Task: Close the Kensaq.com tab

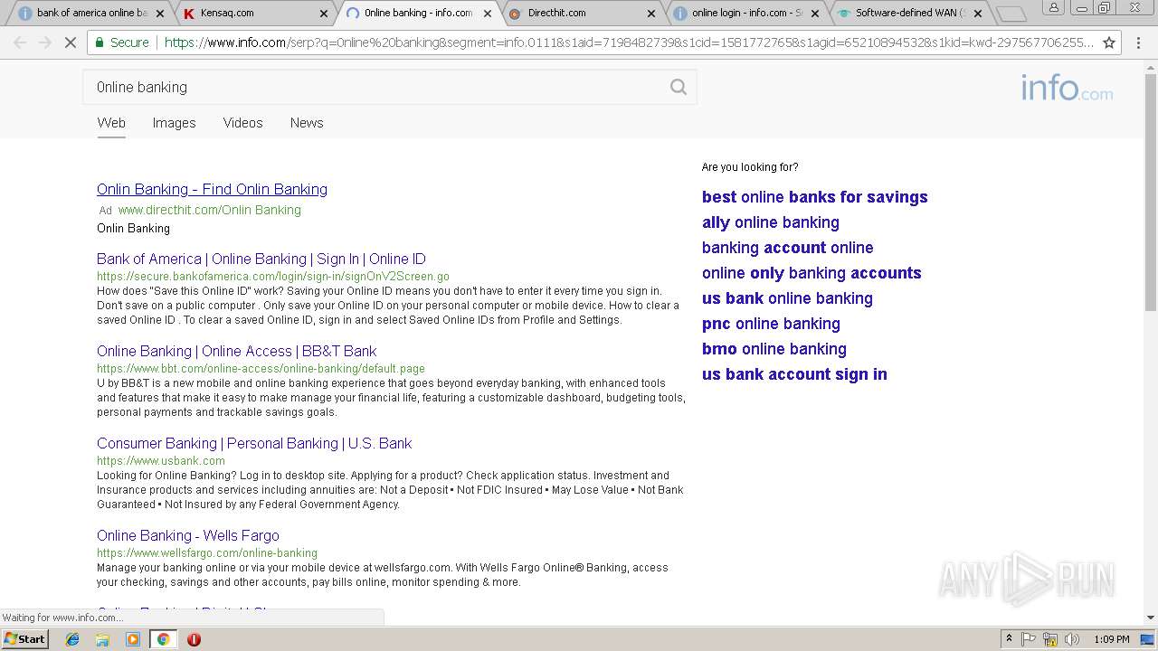Action: pyautogui.click(x=325, y=14)
